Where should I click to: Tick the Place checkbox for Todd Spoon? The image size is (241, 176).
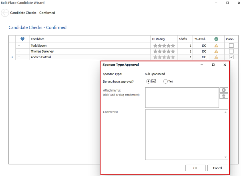click(x=231, y=45)
